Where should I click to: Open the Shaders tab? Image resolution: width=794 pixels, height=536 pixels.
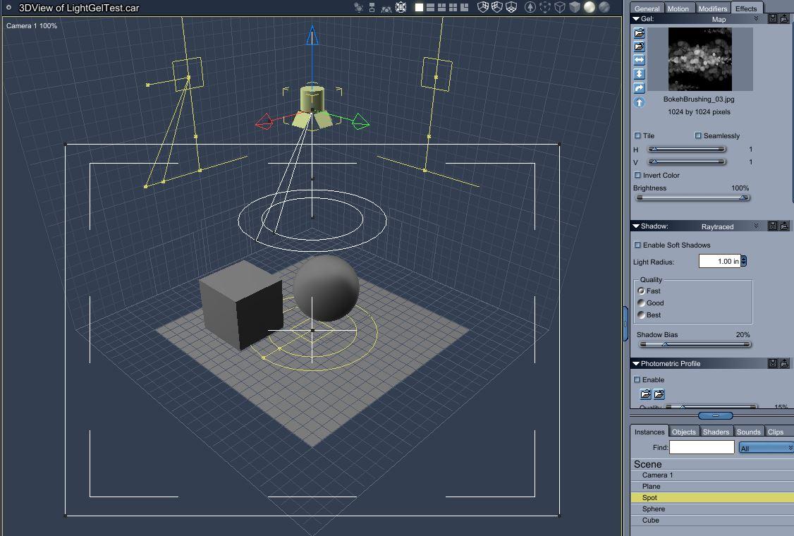click(716, 432)
